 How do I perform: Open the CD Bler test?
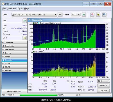click(x=15, y=64)
